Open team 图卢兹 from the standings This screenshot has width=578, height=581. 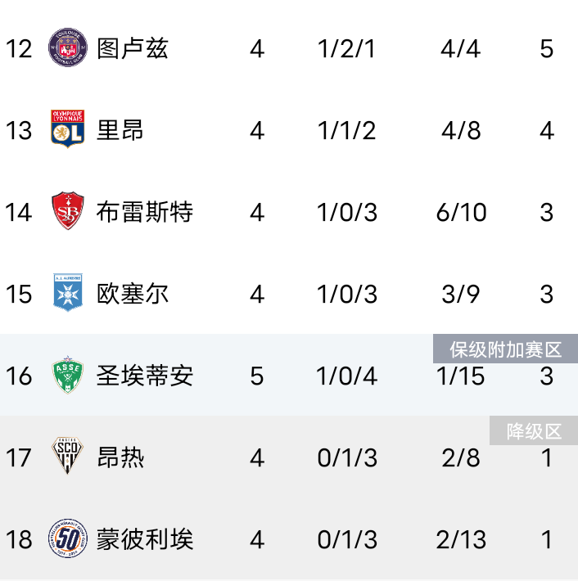pyautogui.click(x=133, y=48)
